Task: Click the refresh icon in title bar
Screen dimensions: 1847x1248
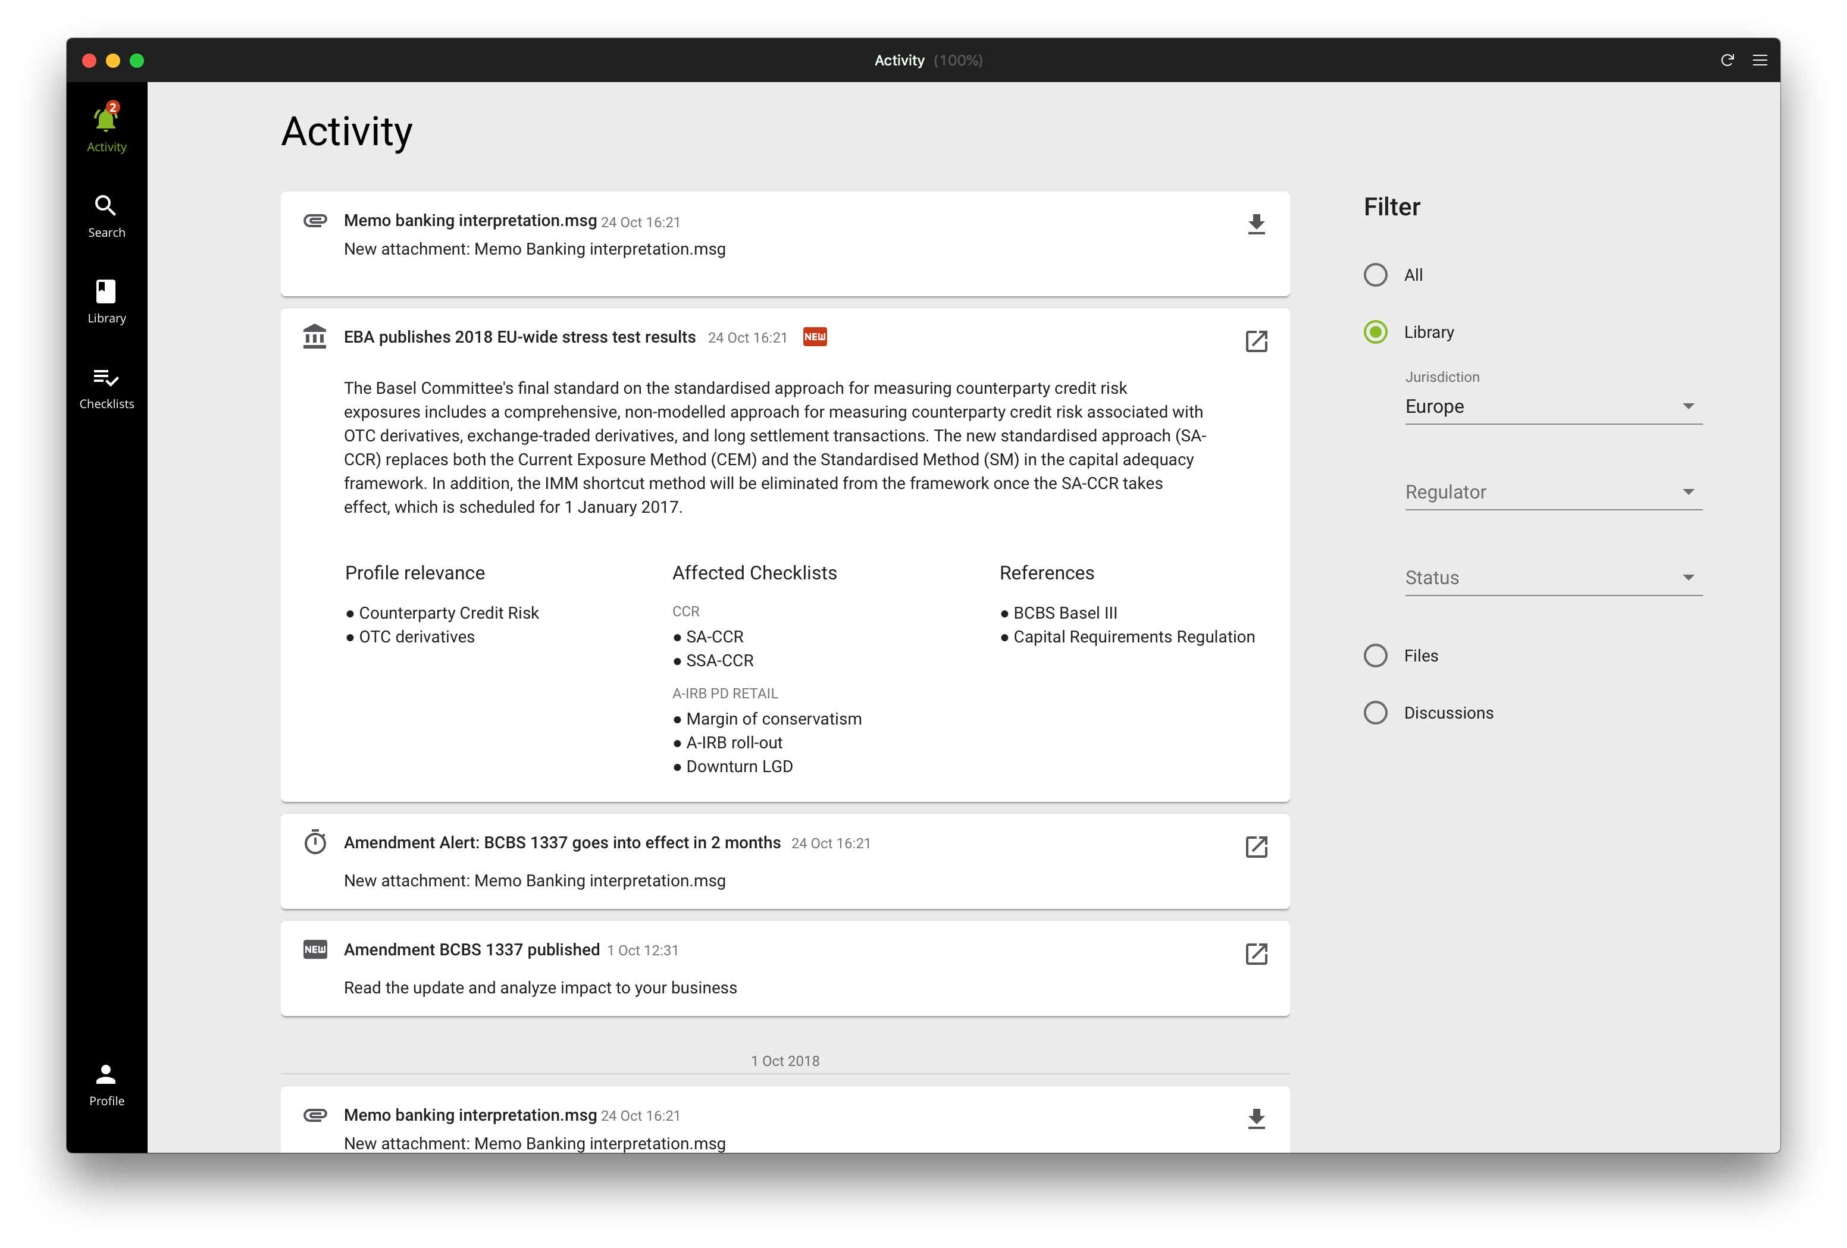Action: point(1726,60)
